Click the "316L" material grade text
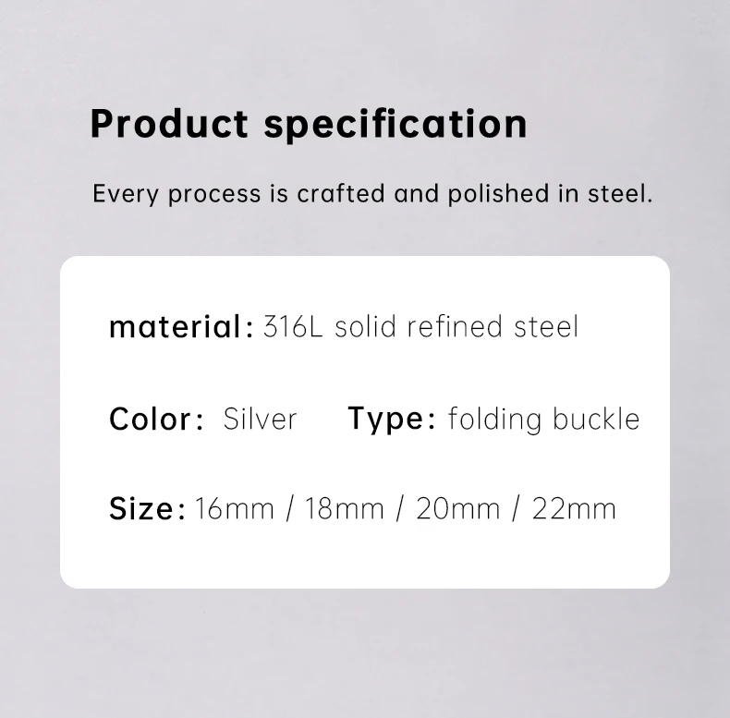This screenshot has width=730, height=718. click(x=293, y=327)
